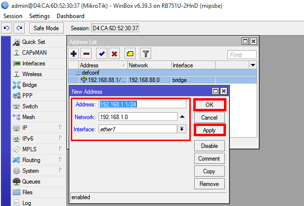The height and width of the screenshot is (206, 304).
Task: Expand the IP submenu arrow
Action: click(x=61, y=127)
